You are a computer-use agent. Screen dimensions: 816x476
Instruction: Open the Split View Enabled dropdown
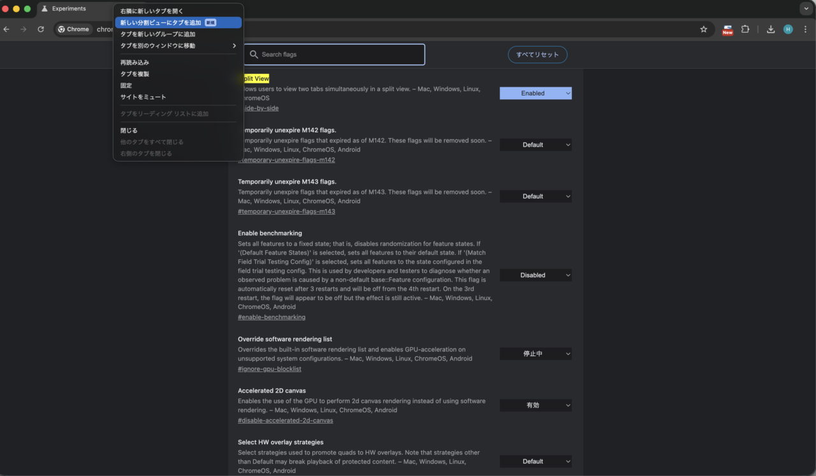535,93
